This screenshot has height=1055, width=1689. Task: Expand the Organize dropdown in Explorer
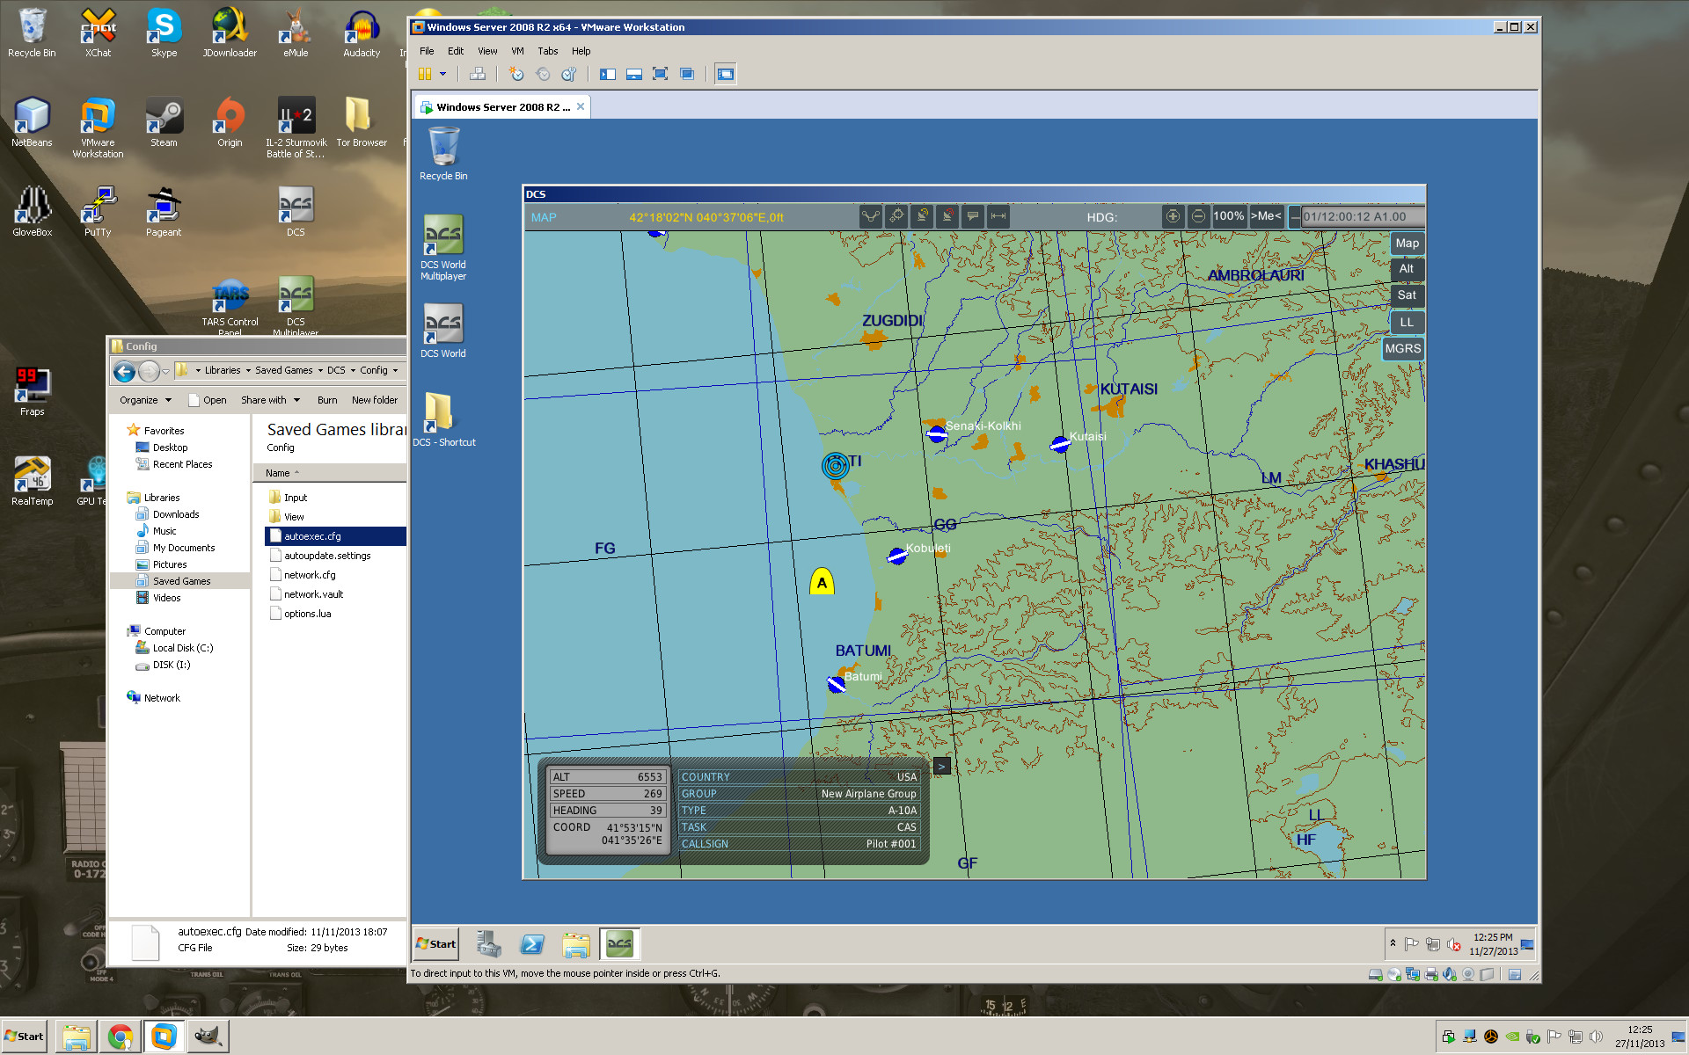tap(145, 400)
